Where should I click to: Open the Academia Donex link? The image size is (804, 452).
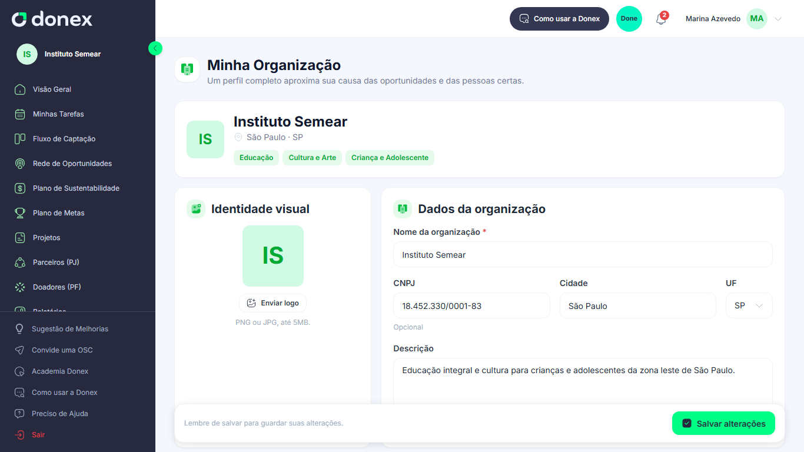pyautogui.click(x=60, y=371)
